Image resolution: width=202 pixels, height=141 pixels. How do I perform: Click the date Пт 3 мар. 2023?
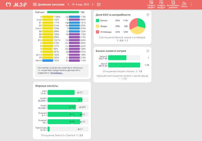(x=81, y=4)
